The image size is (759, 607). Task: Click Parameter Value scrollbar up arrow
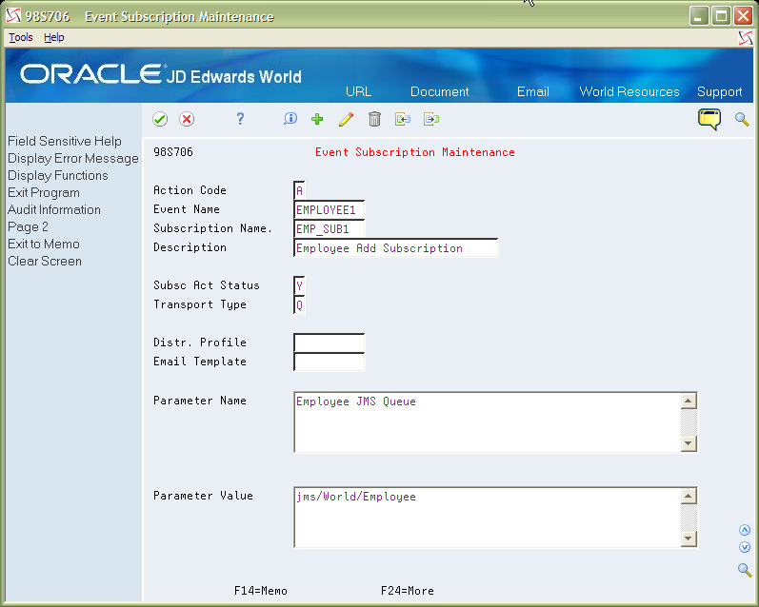coord(689,497)
